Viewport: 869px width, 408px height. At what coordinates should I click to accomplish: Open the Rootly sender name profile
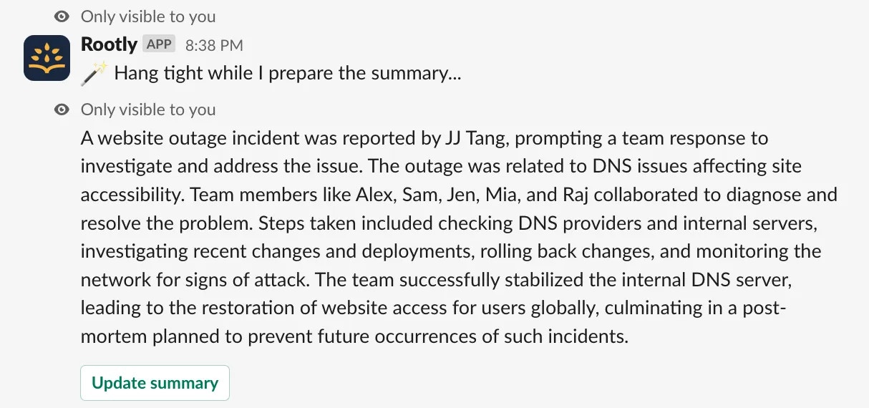pos(109,44)
